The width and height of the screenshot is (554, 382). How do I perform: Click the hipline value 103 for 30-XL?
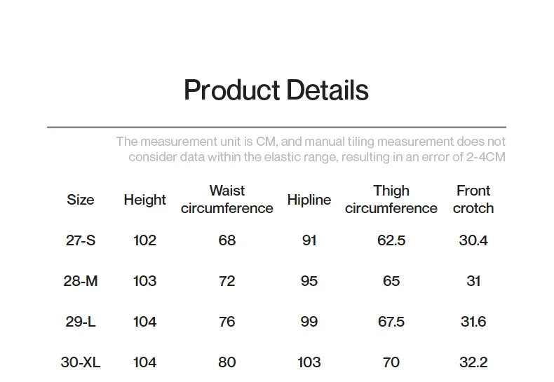pos(309,362)
